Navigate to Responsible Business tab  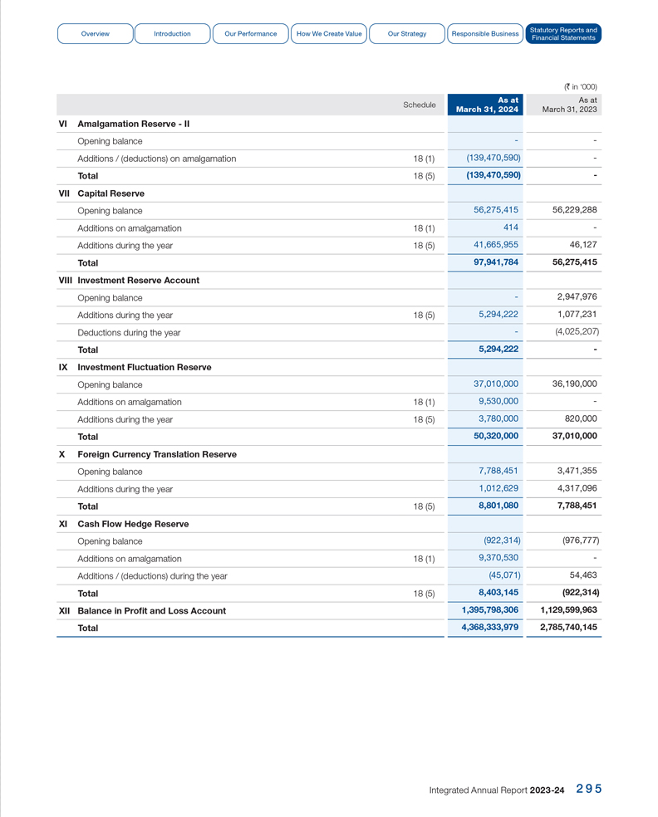click(484, 34)
